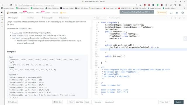The image size is (187, 105).
Task: Click the Run Code button
Action: click(x=165, y=102)
